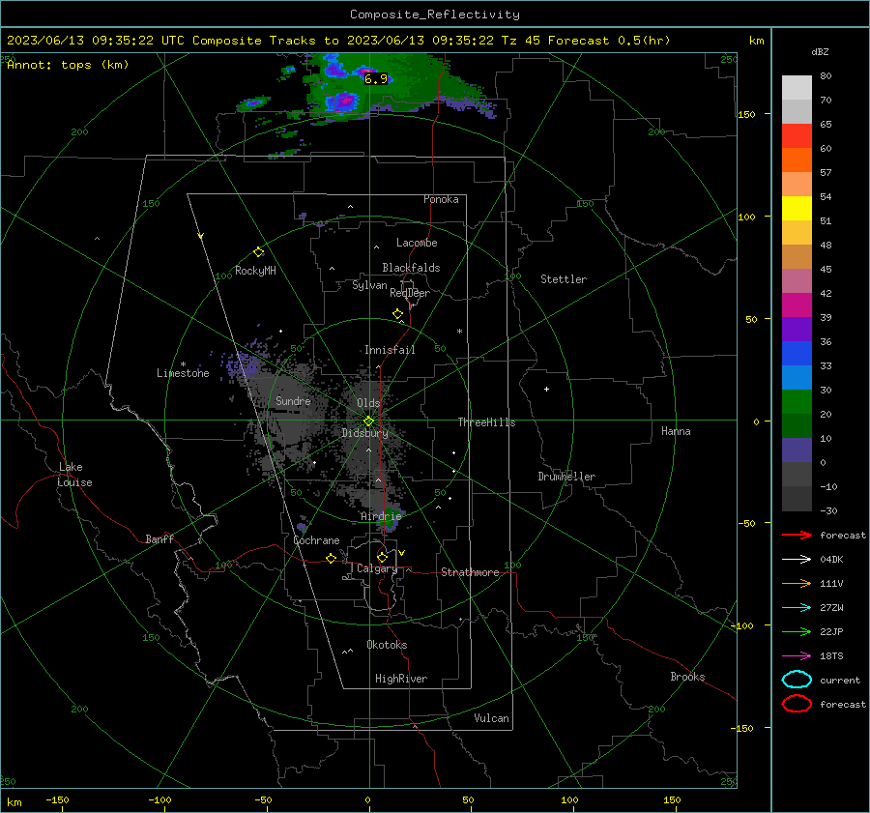Image resolution: width=870 pixels, height=813 pixels.
Task: Select the Lacombe town label
Action: (417, 243)
